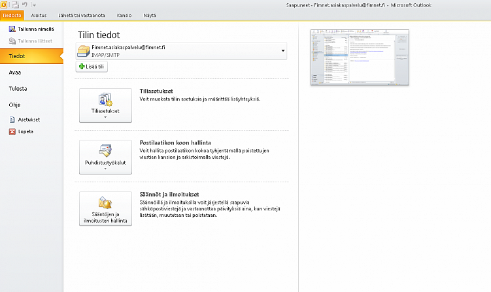The height and width of the screenshot is (292, 491).
Task: Click the Fimnet.asiakaspalvelu@fimnet.fi account name
Action: [x=128, y=47]
